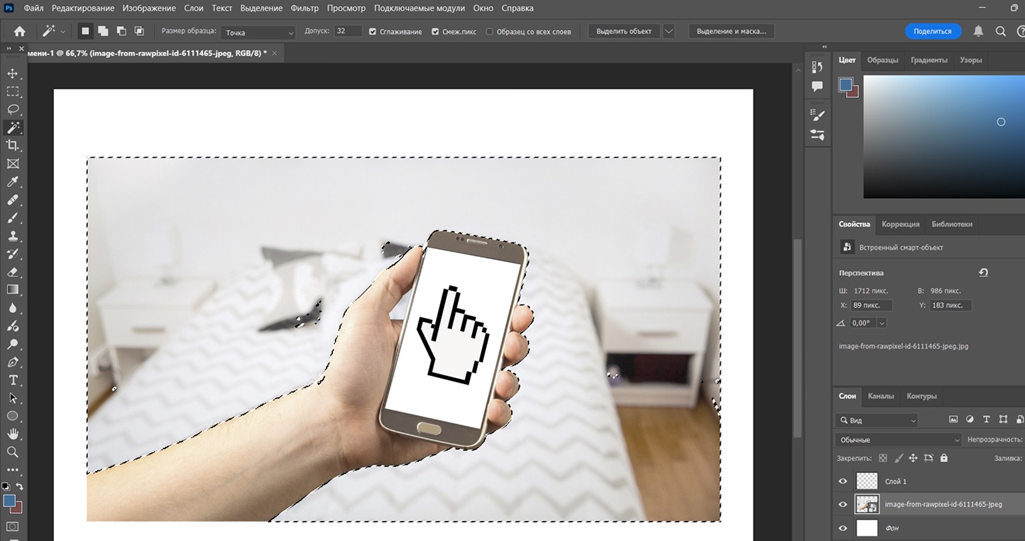This screenshot has width=1025, height=541.
Task: Select the Horizontal Type tool
Action: pos(13,380)
